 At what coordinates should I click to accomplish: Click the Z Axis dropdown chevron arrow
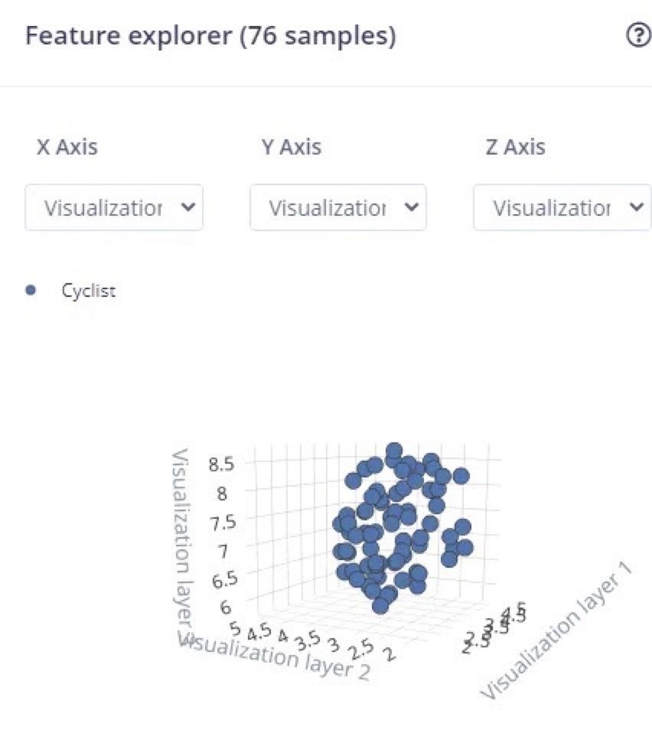(637, 207)
